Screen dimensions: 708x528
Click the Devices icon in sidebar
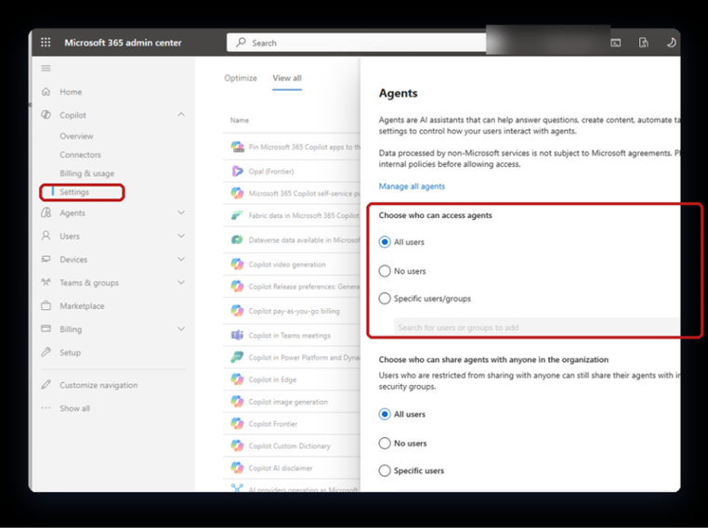tap(46, 259)
